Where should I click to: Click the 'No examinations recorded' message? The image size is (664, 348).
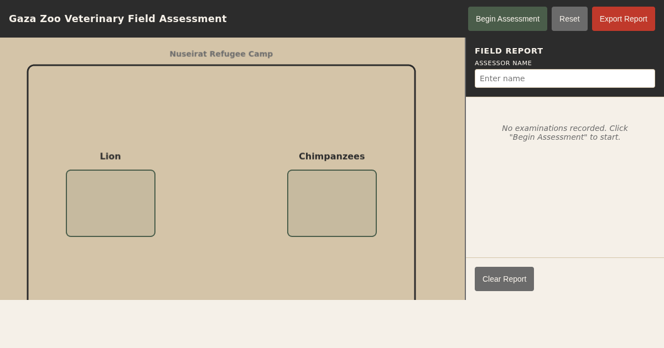point(565,133)
